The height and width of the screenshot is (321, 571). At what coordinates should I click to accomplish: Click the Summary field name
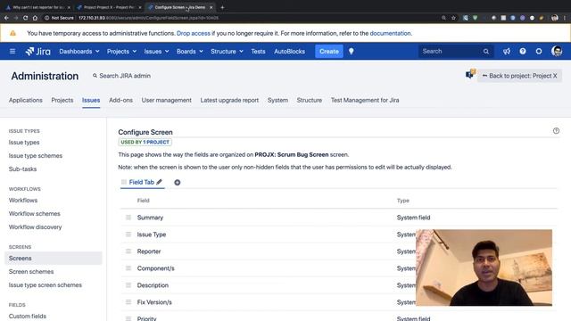tap(150, 218)
